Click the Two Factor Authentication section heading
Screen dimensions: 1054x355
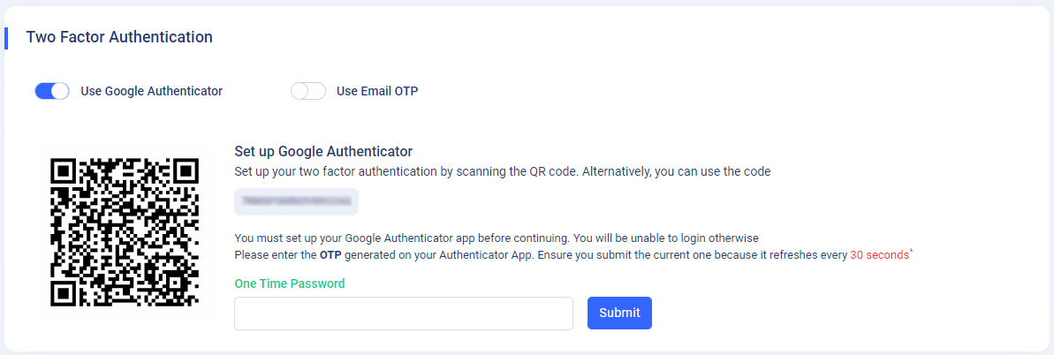(x=119, y=37)
